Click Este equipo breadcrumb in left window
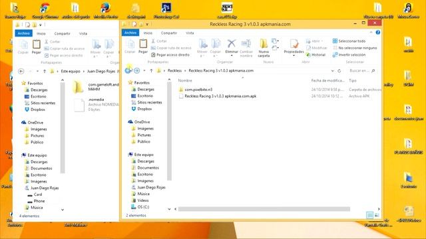The width and height of the screenshot is (426, 239). point(71,71)
